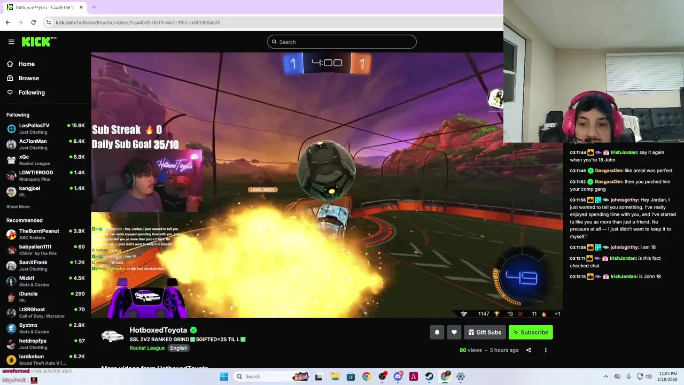Select LOWTIERGOD Monopoly Plus channel
Image resolution: width=684 pixels, height=385 pixels.
[x=45, y=176]
